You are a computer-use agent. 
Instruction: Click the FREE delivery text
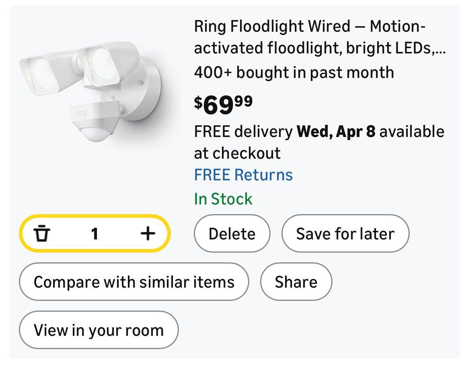[x=243, y=132]
